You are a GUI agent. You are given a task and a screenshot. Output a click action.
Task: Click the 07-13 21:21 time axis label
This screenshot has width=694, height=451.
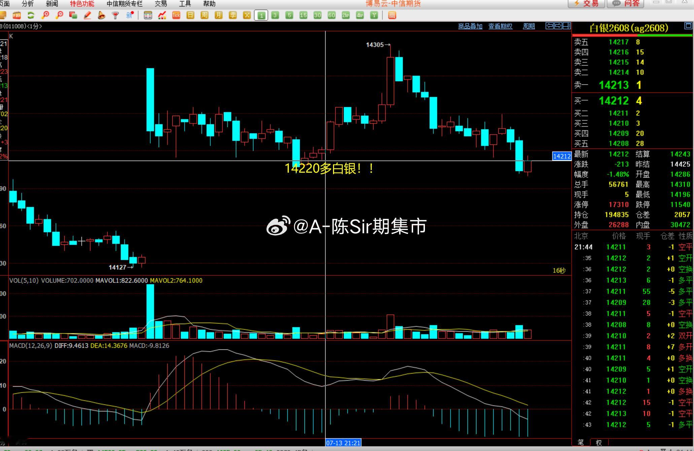[343, 443]
